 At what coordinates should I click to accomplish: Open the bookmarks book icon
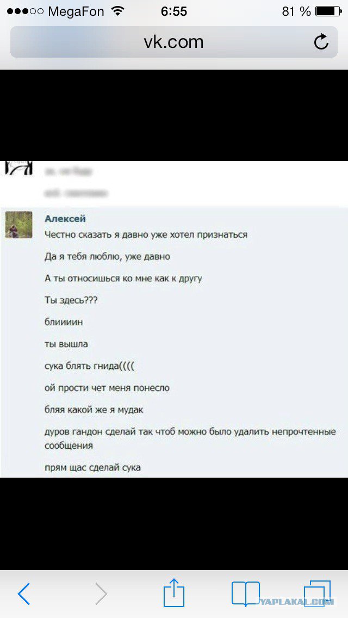(246, 594)
